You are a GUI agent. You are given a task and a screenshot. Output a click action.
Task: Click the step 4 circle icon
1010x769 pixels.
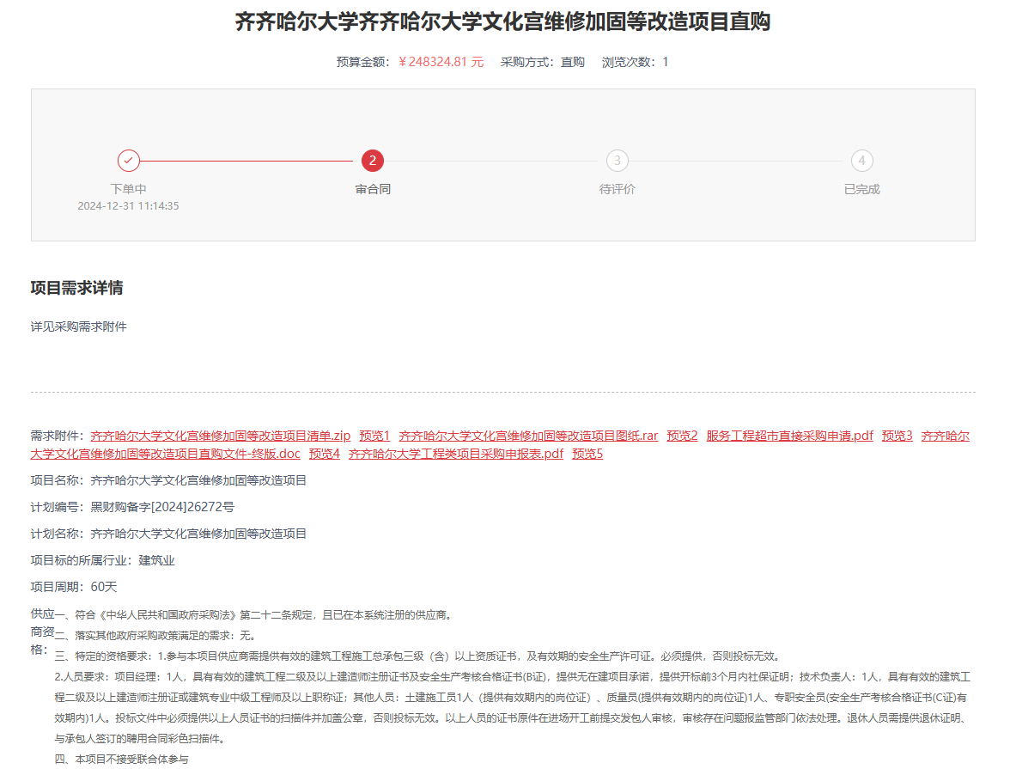tap(861, 161)
